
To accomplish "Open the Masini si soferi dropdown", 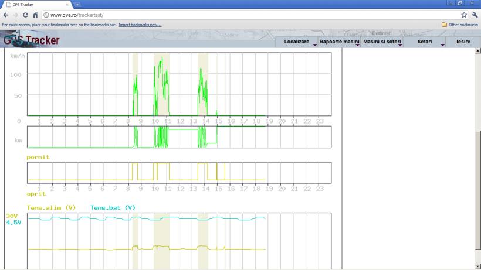I will click(382, 42).
